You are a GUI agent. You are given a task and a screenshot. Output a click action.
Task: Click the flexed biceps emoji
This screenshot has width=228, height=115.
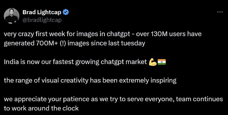pyautogui.click(x=152, y=62)
